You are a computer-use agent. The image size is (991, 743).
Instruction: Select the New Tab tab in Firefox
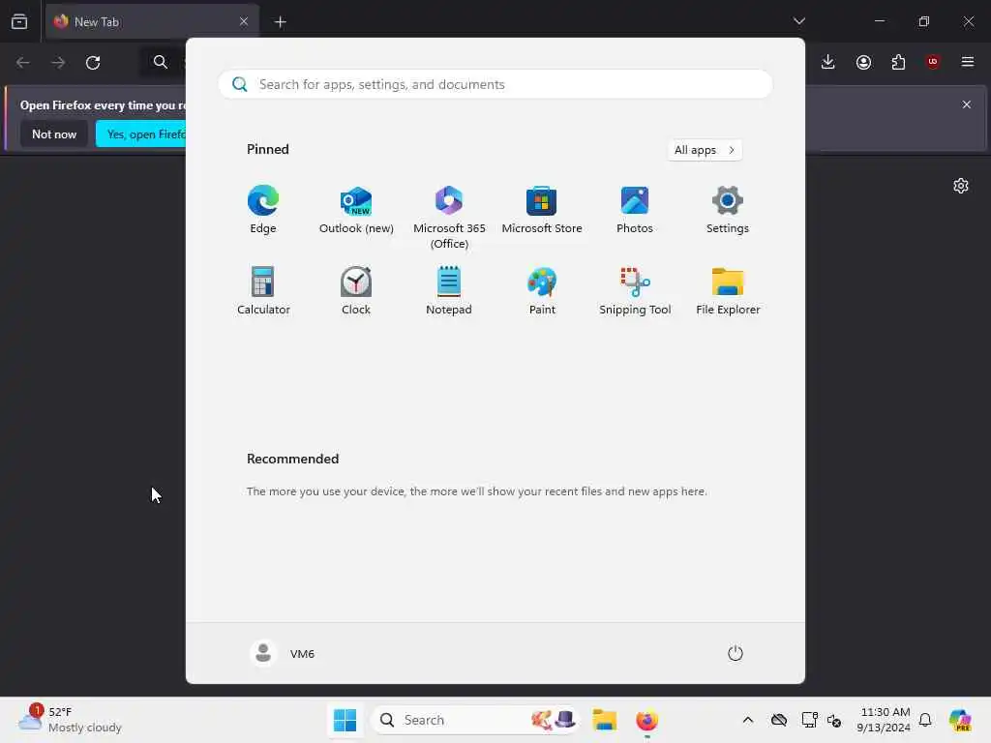point(152,21)
